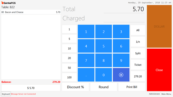This screenshot has width=173, height=97.
Task: Apply the Discount % option
Action: click(x=75, y=87)
